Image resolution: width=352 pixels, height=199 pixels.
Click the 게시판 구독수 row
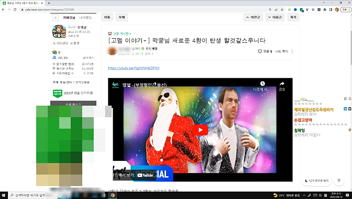coord(73,69)
